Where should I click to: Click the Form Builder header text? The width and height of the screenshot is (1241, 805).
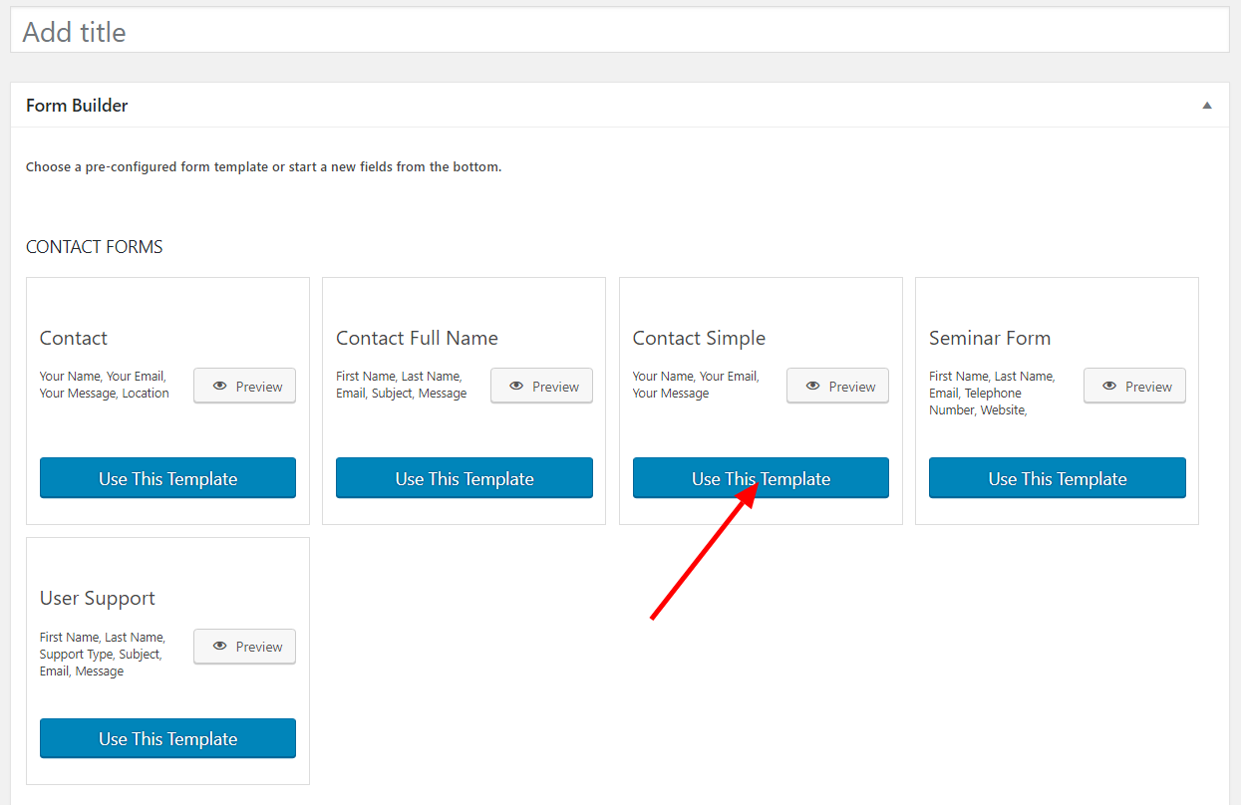77,105
